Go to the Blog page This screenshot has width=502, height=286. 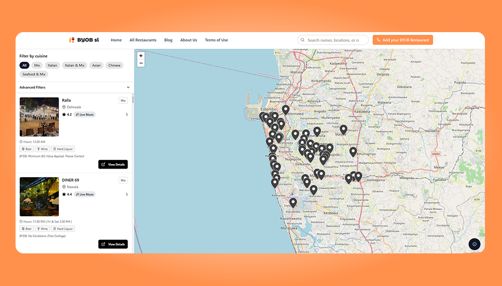tap(168, 40)
